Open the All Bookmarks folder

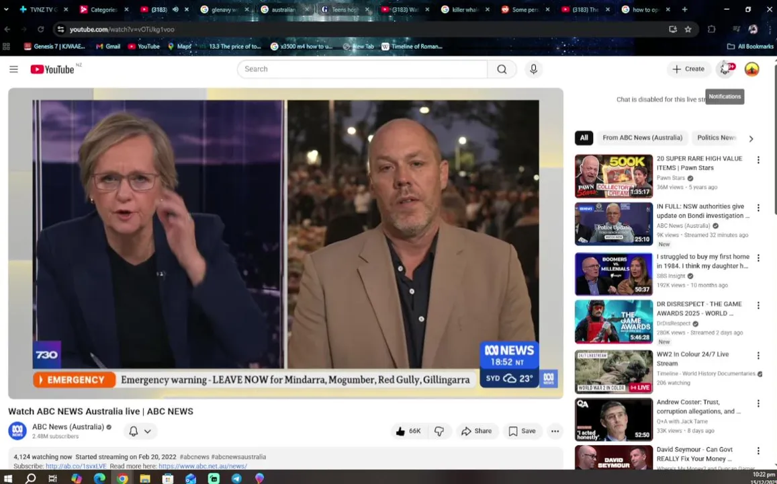[749, 46]
